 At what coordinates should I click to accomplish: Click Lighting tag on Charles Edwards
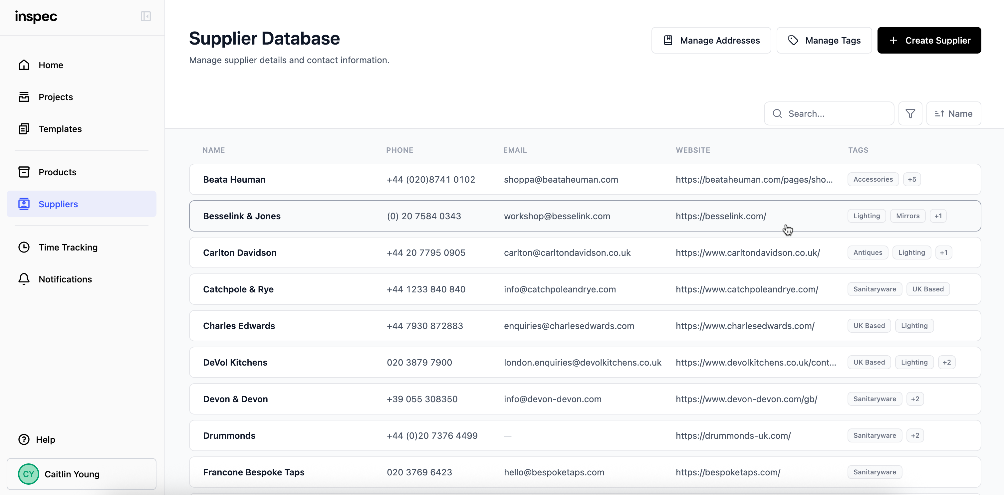point(914,326)
